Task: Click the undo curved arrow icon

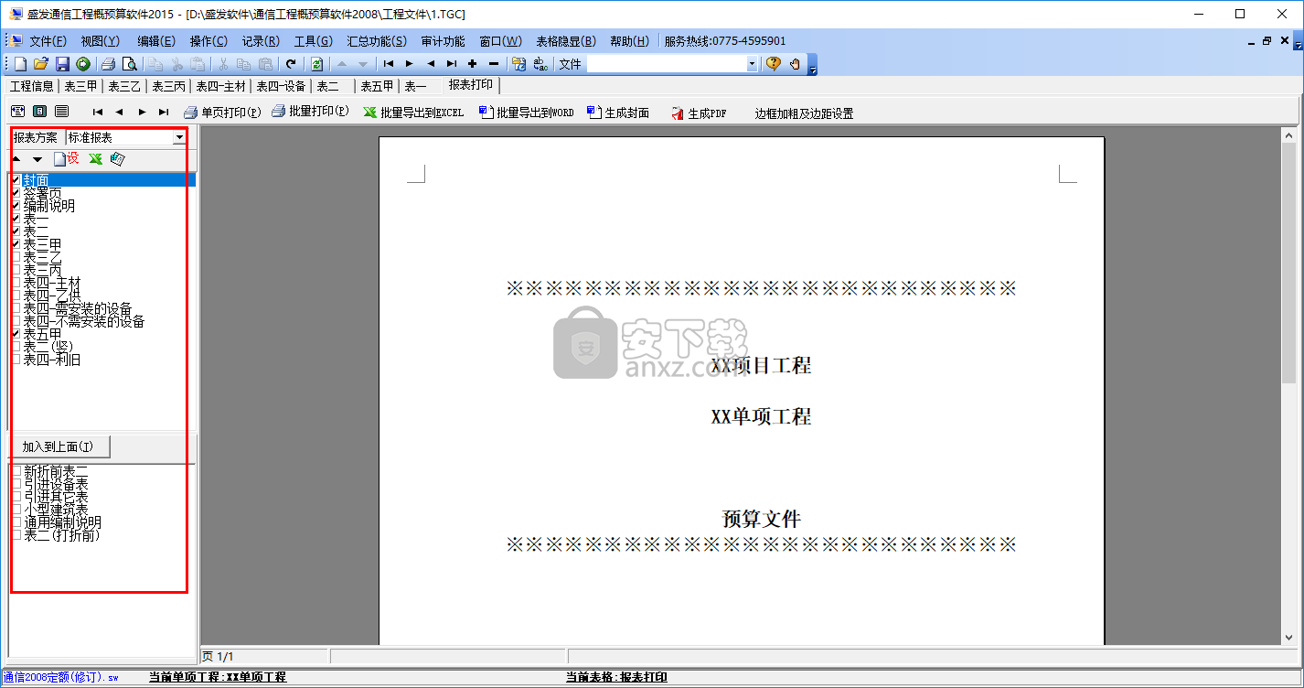Action: [x=291, y=64]
